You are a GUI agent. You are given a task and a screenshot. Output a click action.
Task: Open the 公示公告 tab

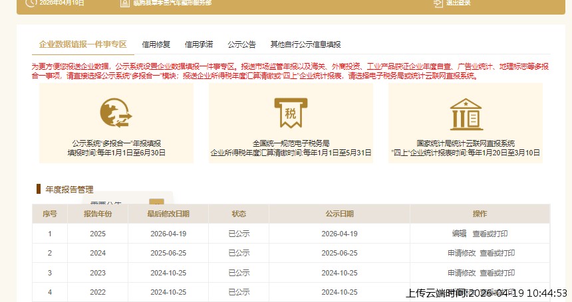point(242,44)
